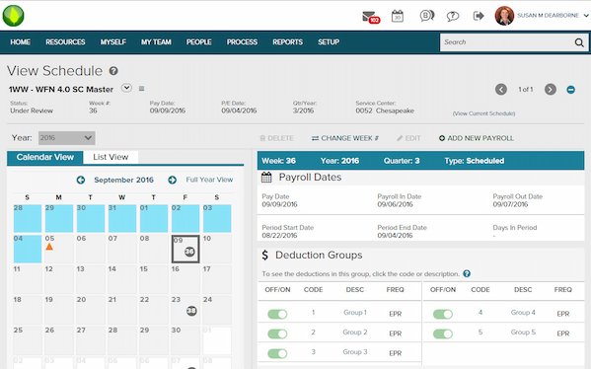The width and height of the screenshot is (591, 369).
Task: Click the log out arrow icon
Action: [479, 16]
